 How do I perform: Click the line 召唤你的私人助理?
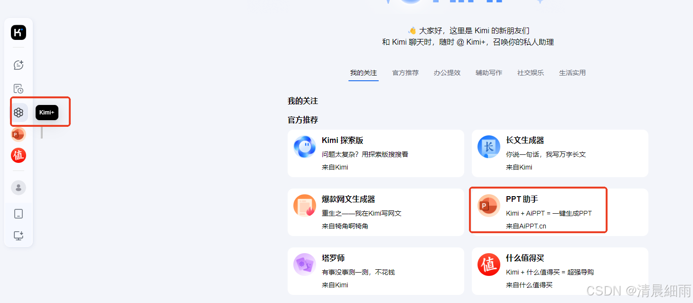pos(524,42)
